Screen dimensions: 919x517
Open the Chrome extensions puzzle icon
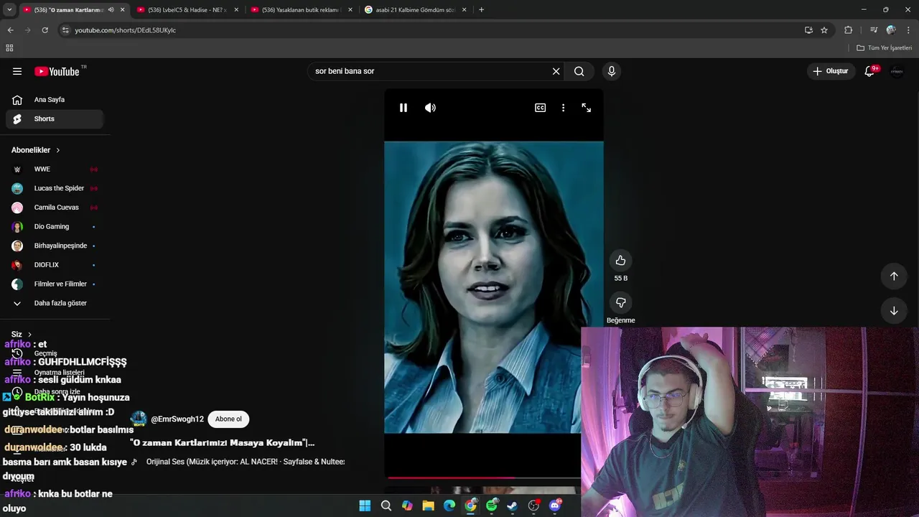pyautogui.click(x=848, y=30)
